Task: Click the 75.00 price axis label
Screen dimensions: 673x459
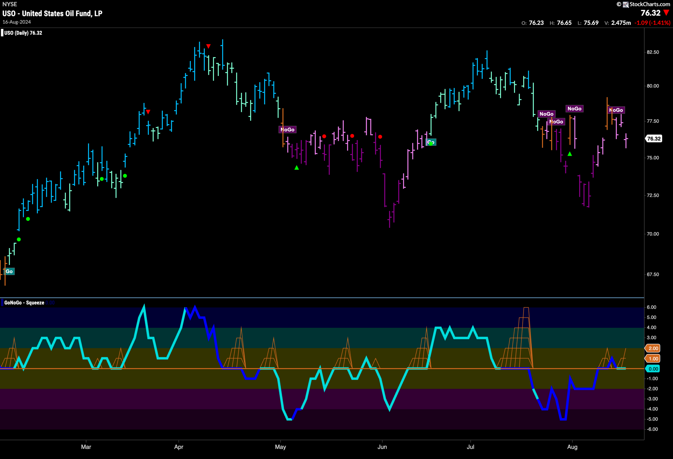Action: click(653, 158)
